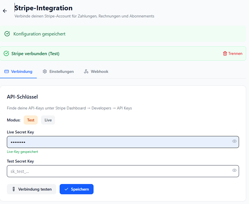Click the Konfiguration gespeichert message

click(x=39, y=34)
